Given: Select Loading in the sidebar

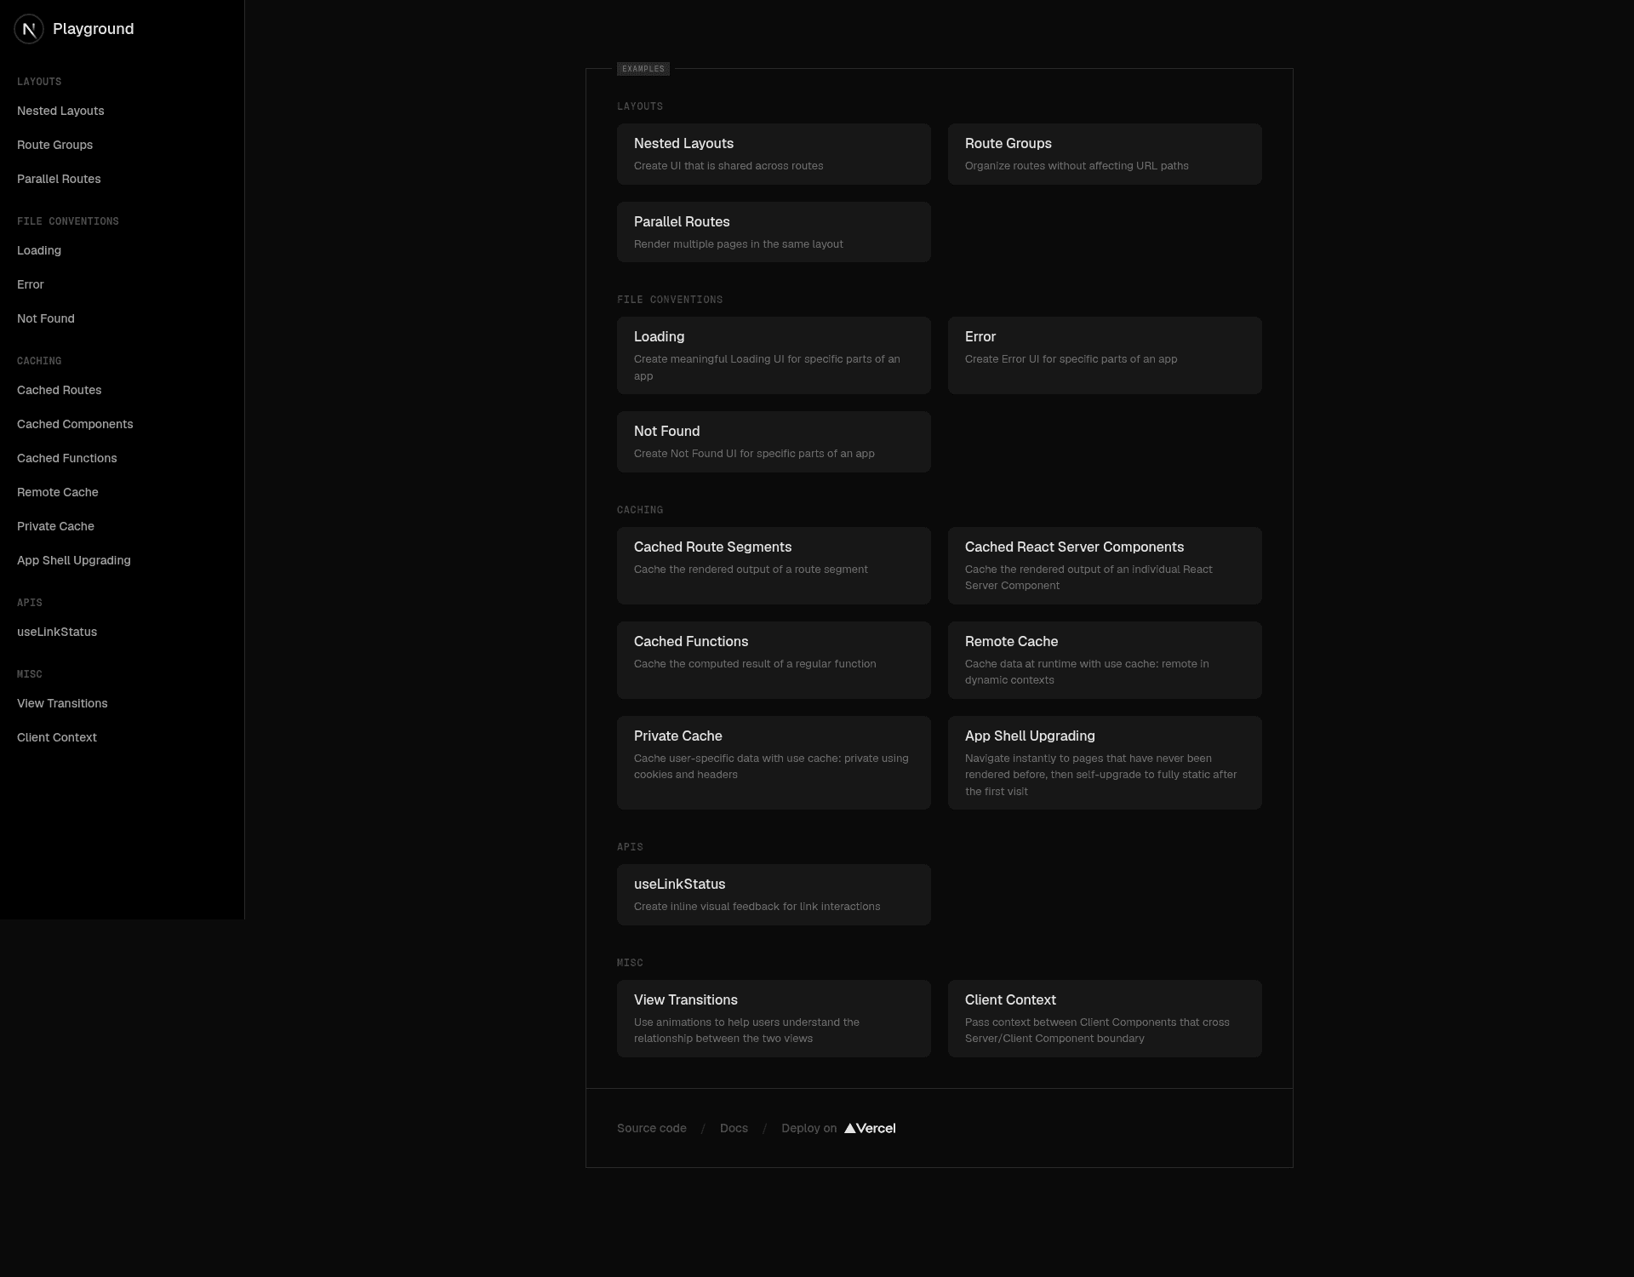Looking at the screenshot, I should [x=39, y=250].
